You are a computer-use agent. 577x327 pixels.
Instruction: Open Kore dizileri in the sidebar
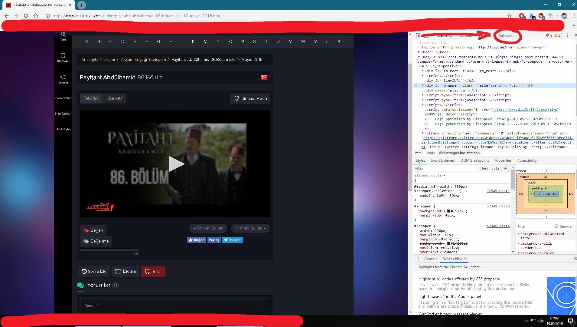coord(63,98)
